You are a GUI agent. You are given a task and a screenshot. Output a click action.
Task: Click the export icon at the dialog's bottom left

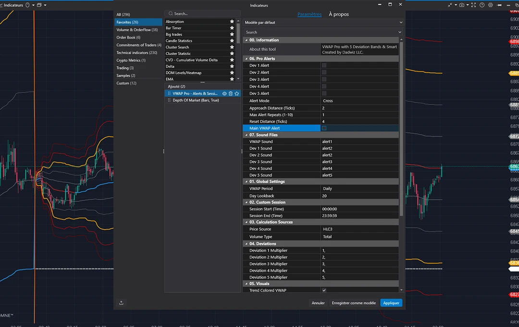121,303
